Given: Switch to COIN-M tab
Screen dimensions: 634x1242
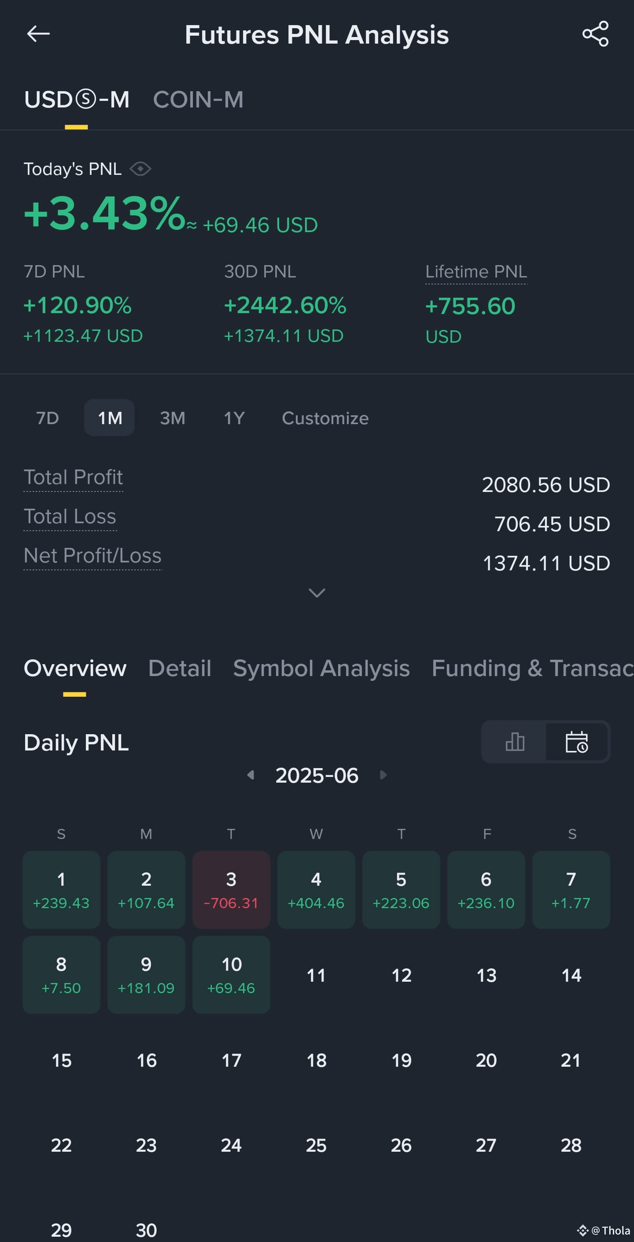Looking at the screenshot, I should click(x=198, y=100).
